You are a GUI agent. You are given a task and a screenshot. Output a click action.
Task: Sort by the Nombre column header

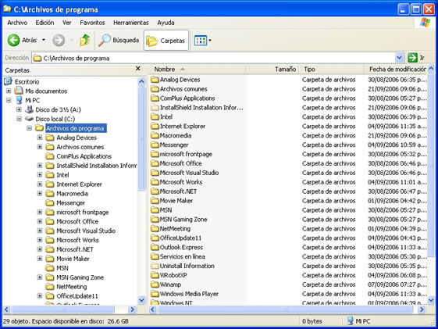(197, 69)
